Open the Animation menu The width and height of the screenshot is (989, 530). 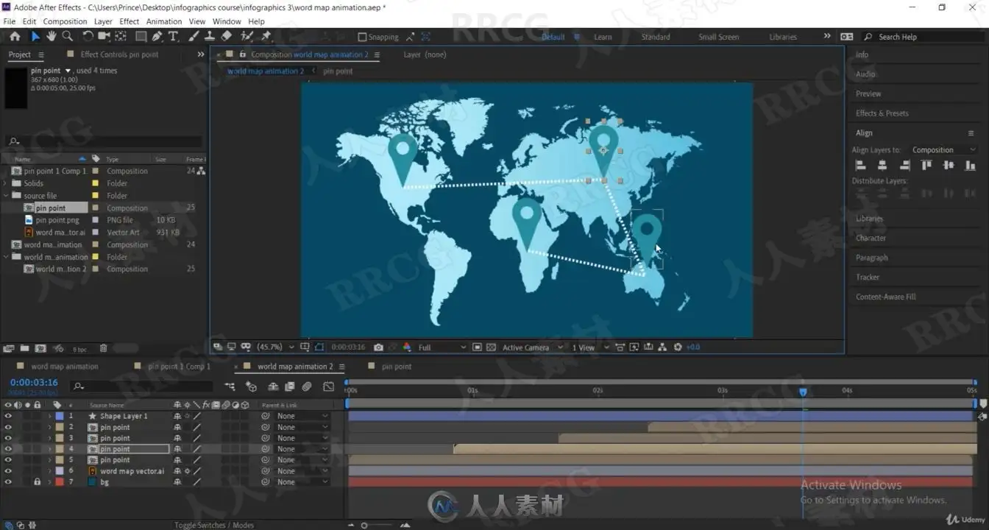pyautogui.click(x=164, y=21)
